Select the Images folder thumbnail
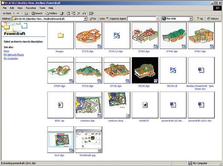Screen dimensions: 223x166 (x=60, y=35)
